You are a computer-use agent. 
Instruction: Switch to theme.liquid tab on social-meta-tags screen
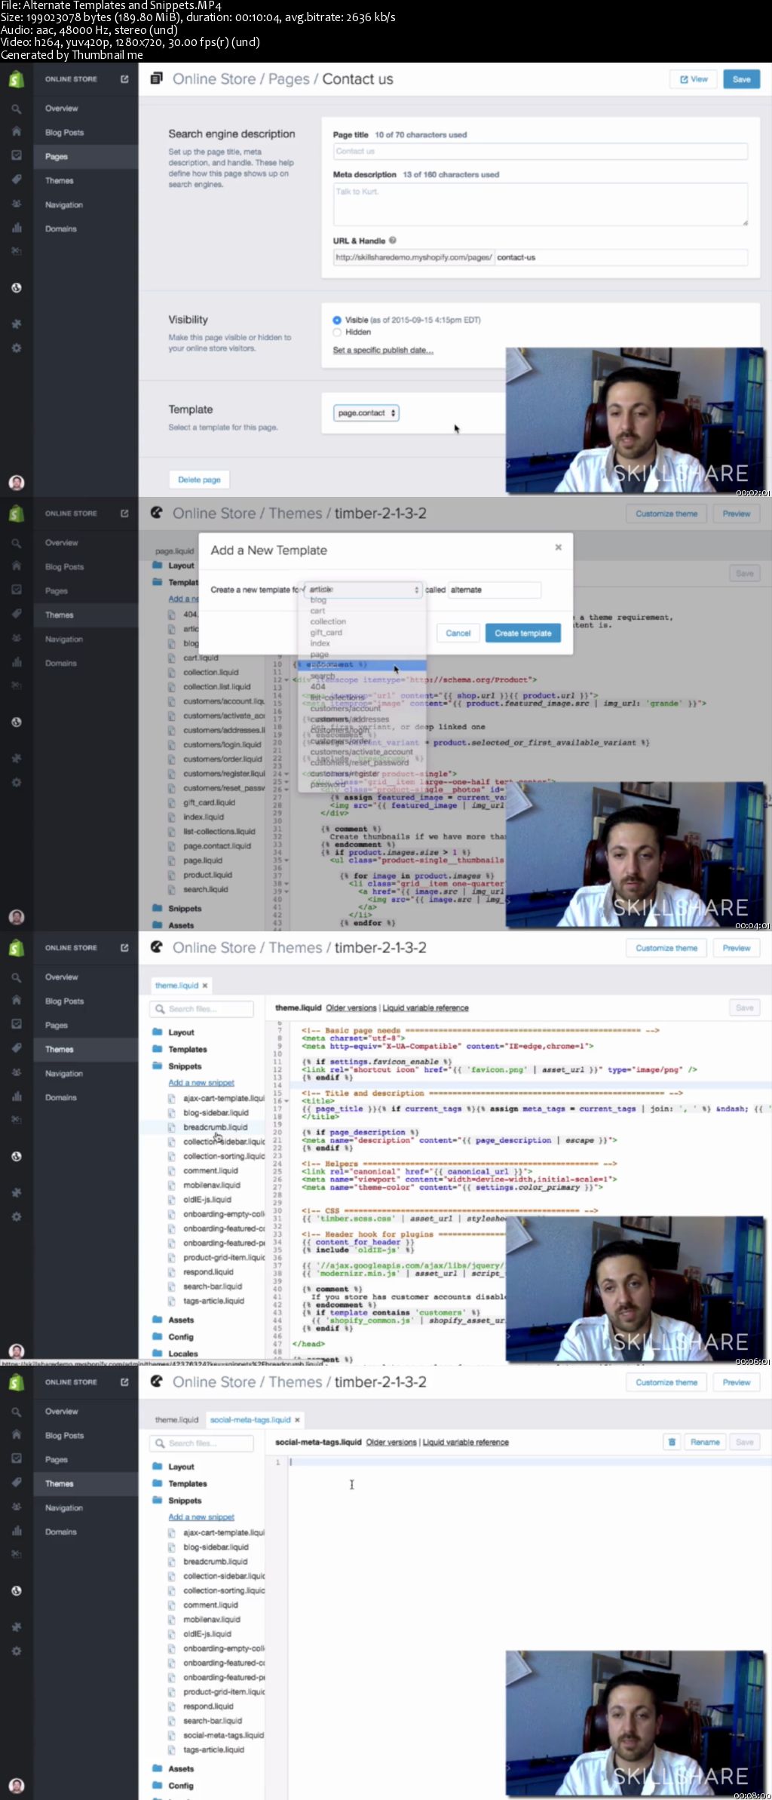pos(176,1419)
